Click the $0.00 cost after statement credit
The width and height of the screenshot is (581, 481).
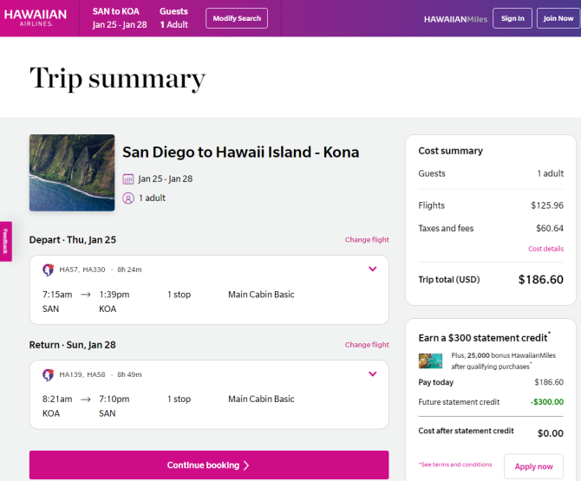click(551, 433)
